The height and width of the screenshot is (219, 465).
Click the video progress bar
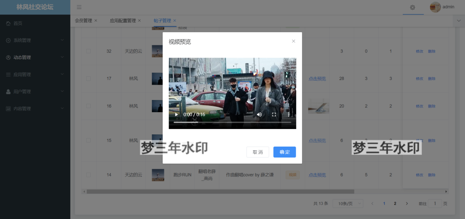[x=232, y=122]
